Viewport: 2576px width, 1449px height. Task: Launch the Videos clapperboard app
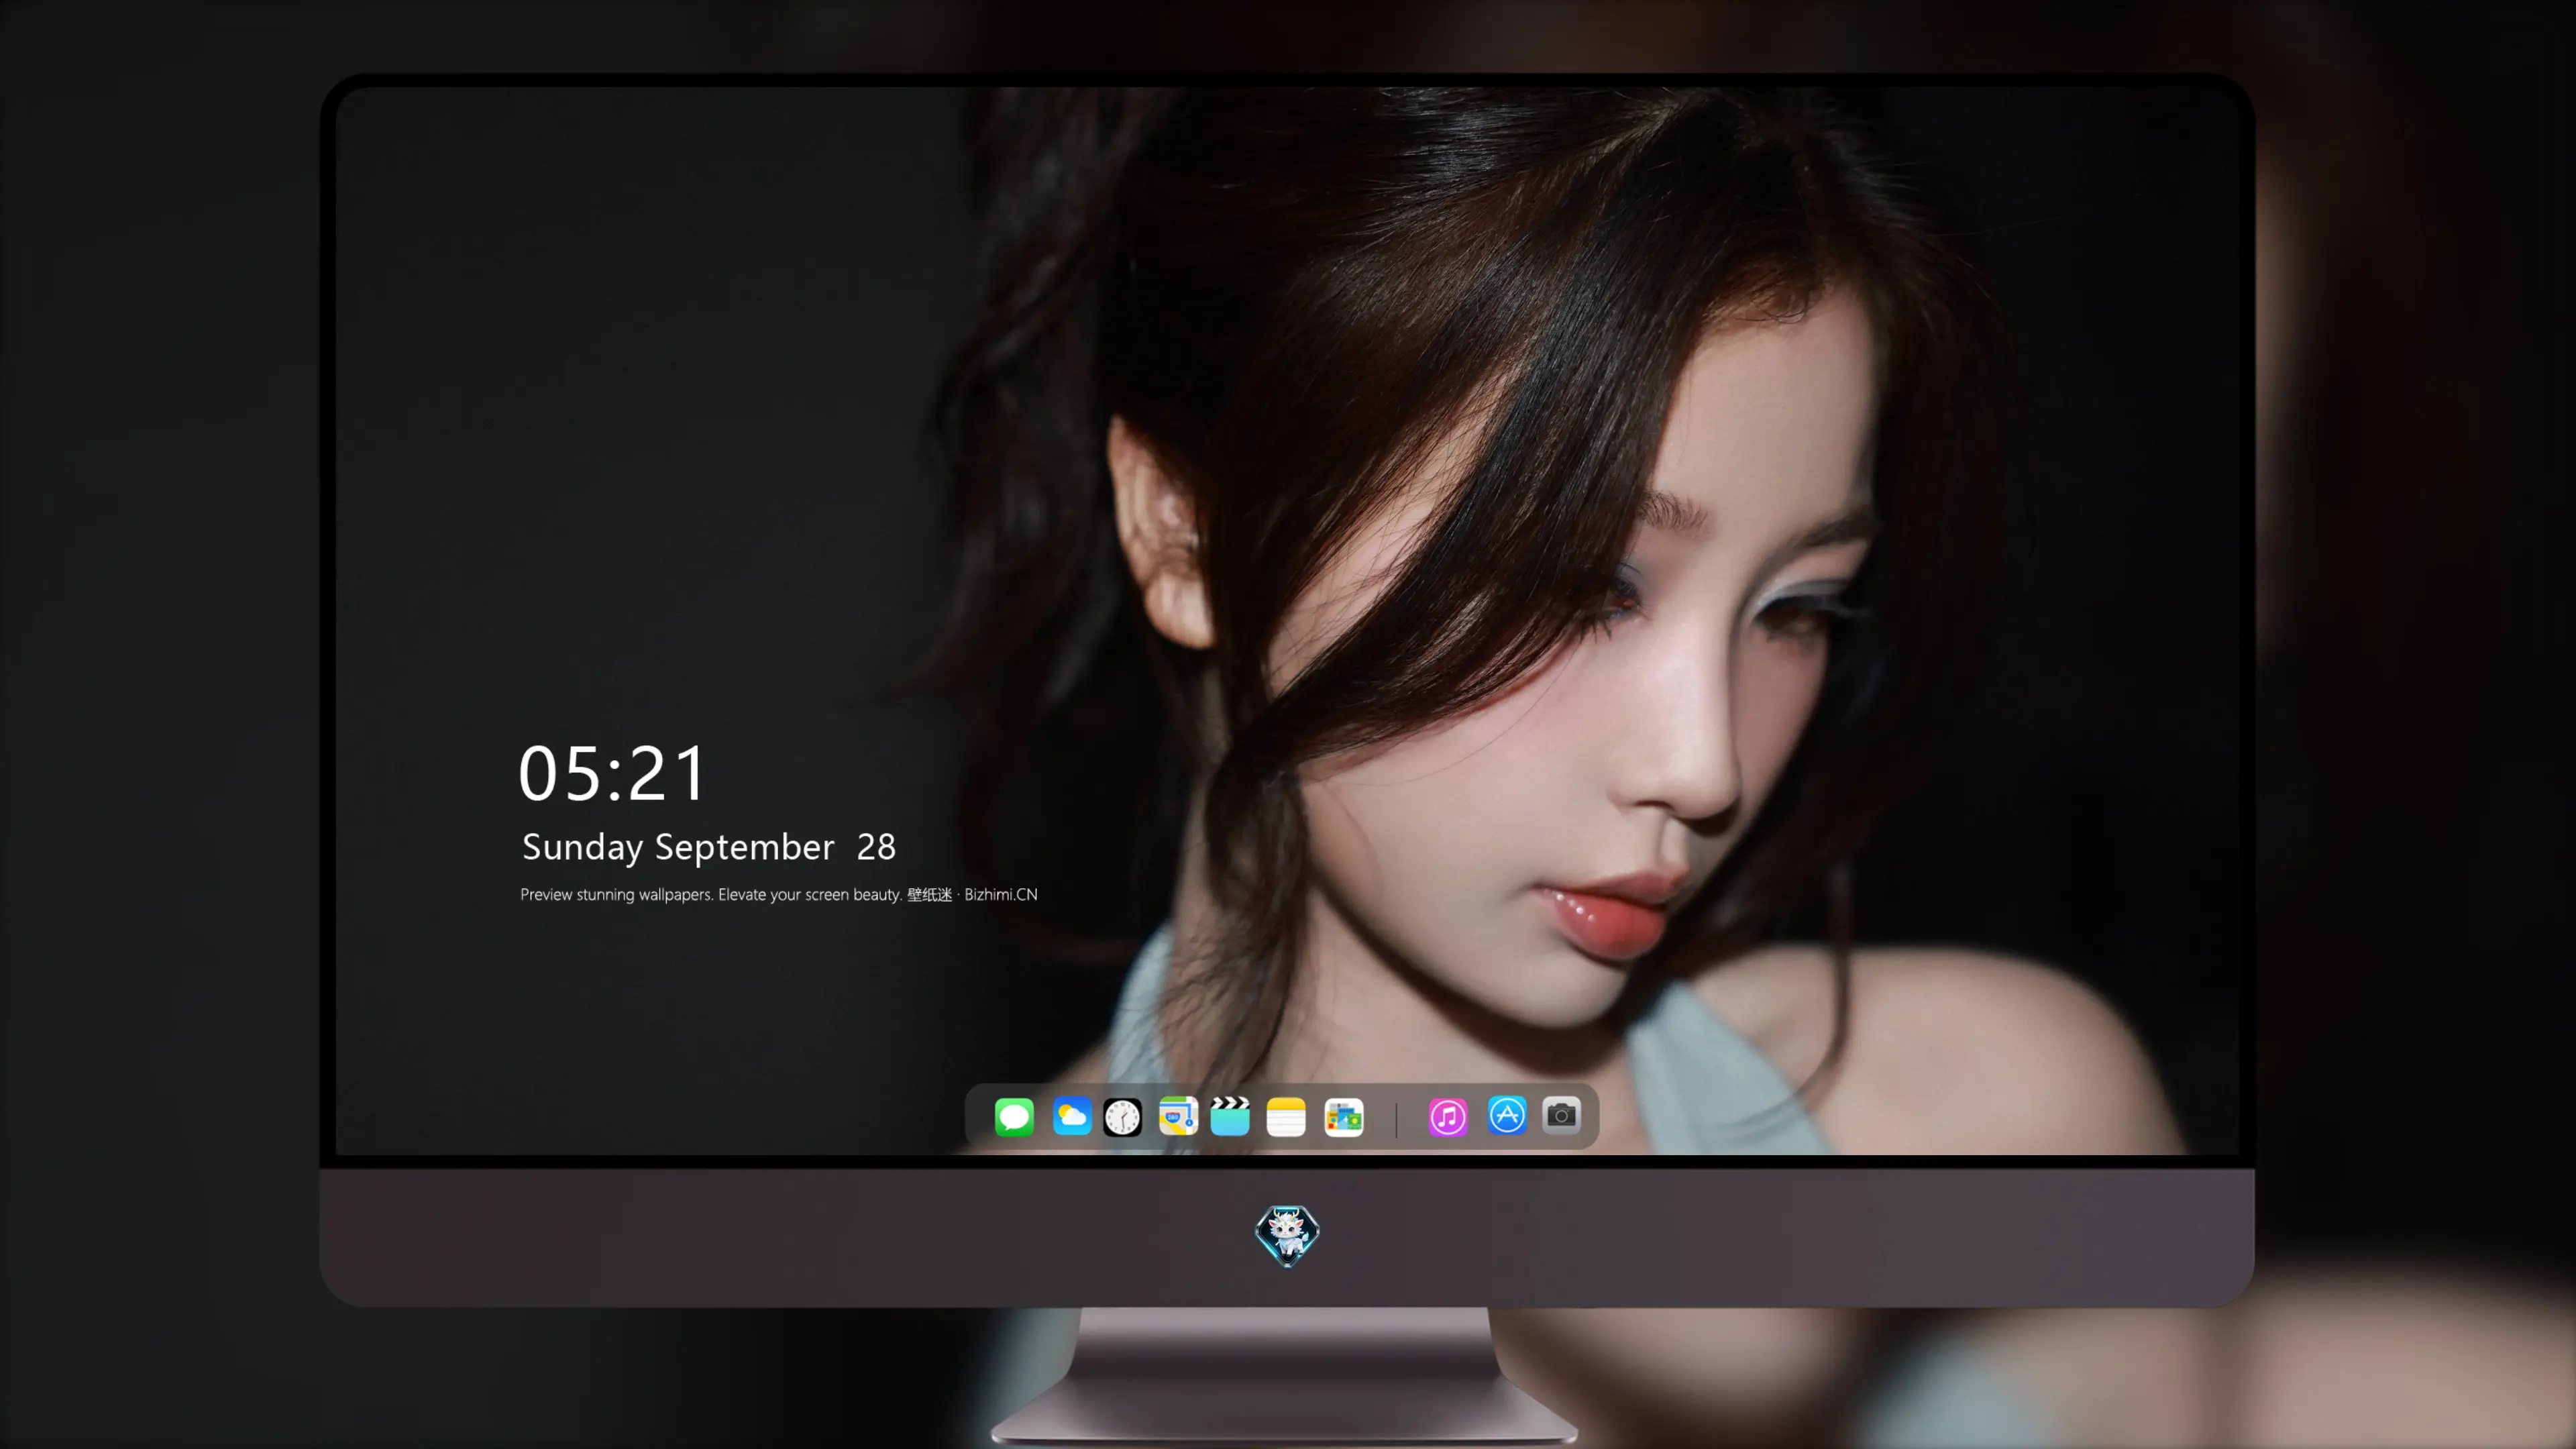1230,1116
